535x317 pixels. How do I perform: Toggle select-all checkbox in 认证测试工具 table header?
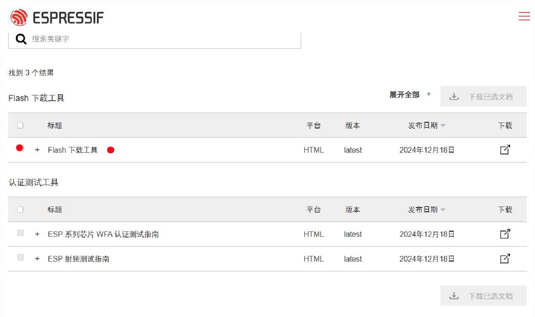tap(20, 209)
